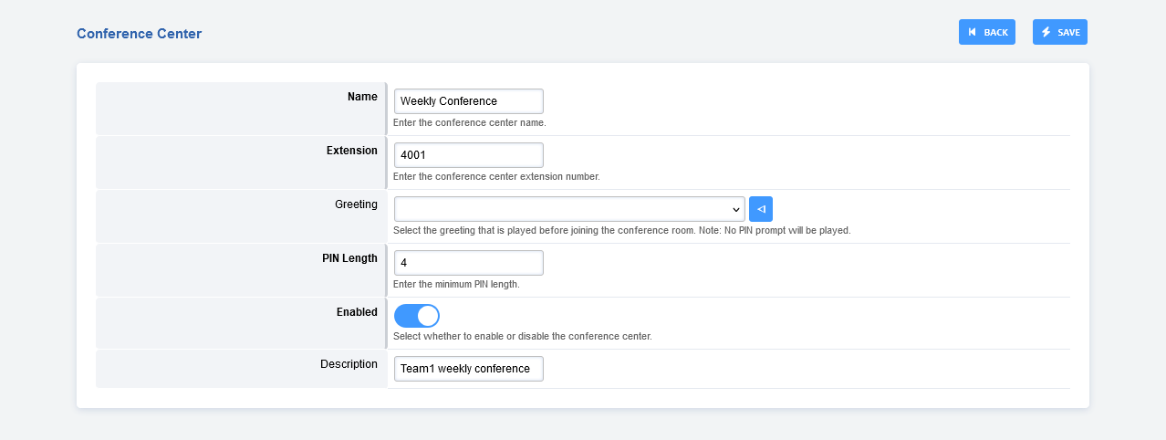Viewport: 1166px width, 440px height.
Task: Click the Enabled row label
Action: (x=357, y=312)
